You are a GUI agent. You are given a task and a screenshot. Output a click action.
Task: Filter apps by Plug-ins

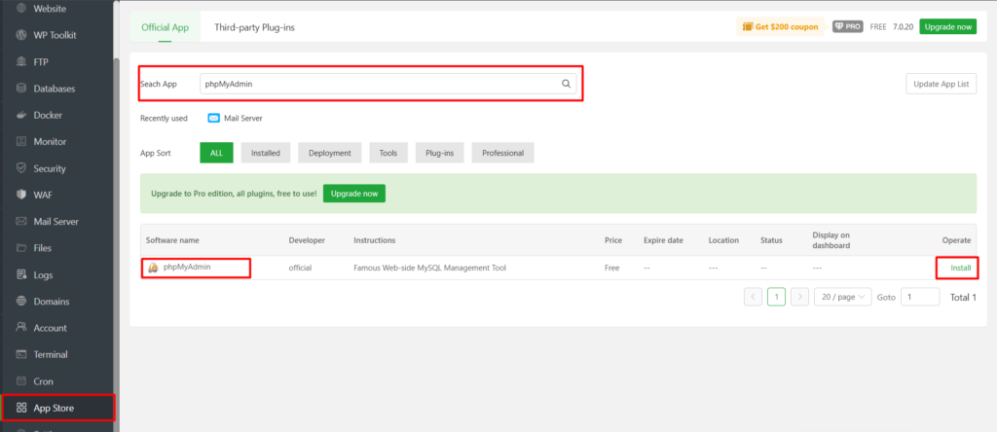click(439, 153)
